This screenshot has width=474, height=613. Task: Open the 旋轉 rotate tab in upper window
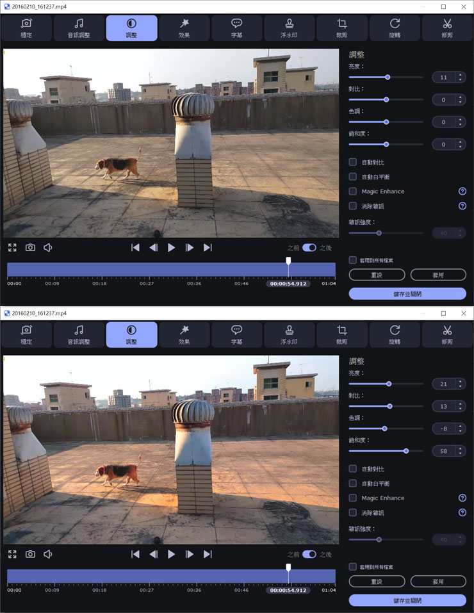[395, 28]
